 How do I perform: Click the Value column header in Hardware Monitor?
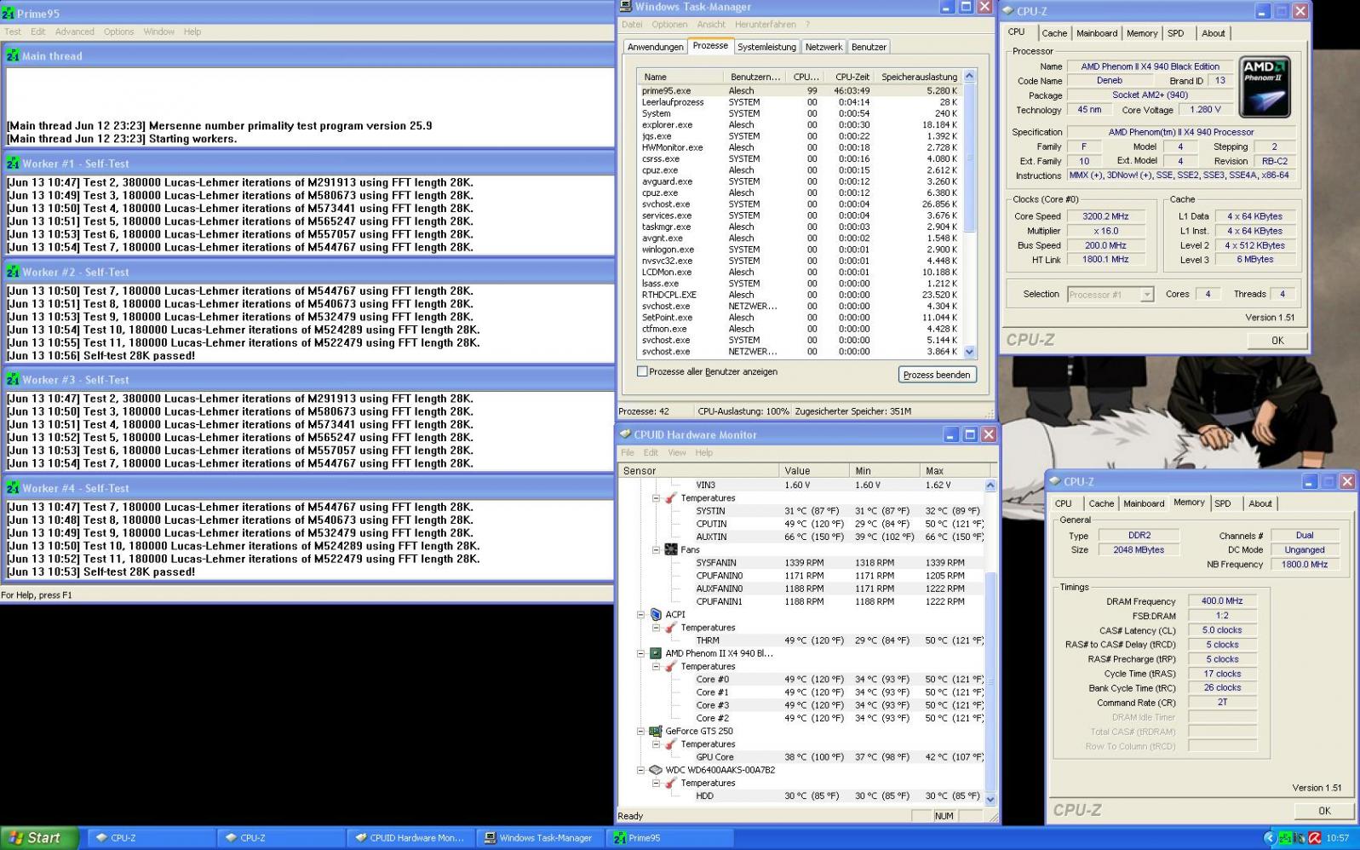coord(813,470)
